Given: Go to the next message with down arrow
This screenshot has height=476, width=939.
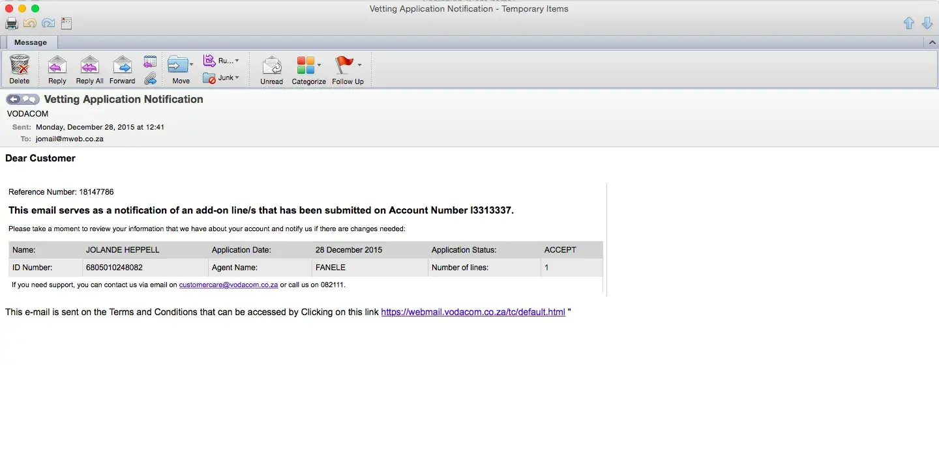Looking at the screenshot, I should [x=927, y=23].
